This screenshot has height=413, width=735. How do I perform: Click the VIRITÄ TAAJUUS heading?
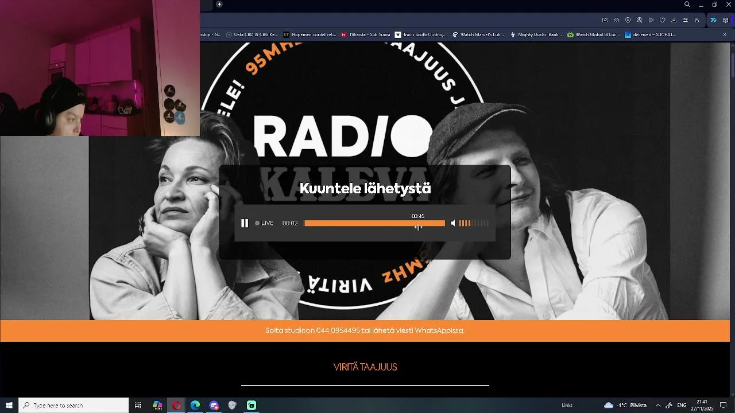click(365, 367)
